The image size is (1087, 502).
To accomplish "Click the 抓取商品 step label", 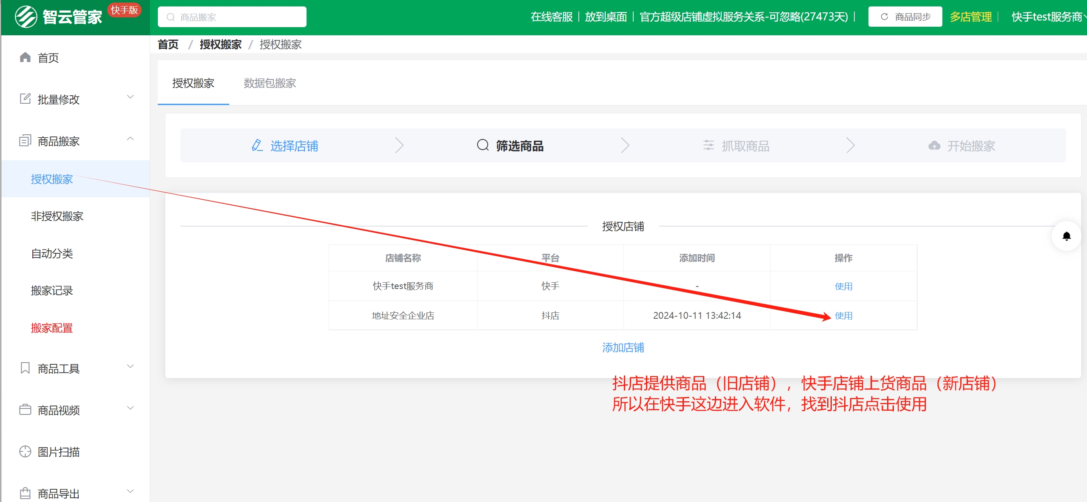I will tap(746, 146).
